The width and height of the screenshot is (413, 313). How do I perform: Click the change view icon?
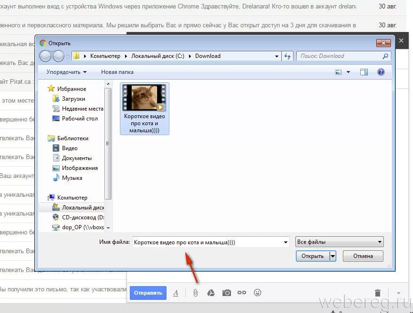(x=338, y=72)
